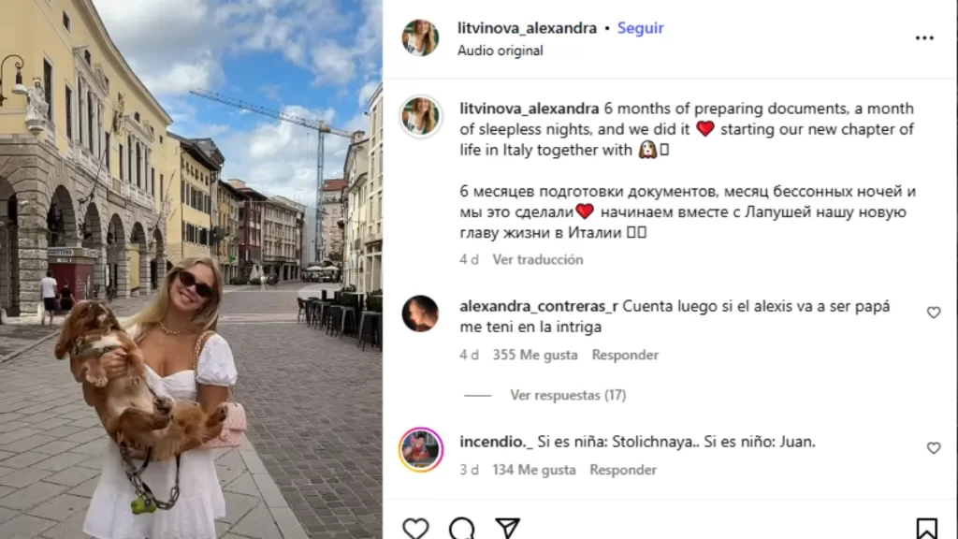958x539 pixels.
Task: Share post via paper plane icon
Action: (x=507, y=528)
